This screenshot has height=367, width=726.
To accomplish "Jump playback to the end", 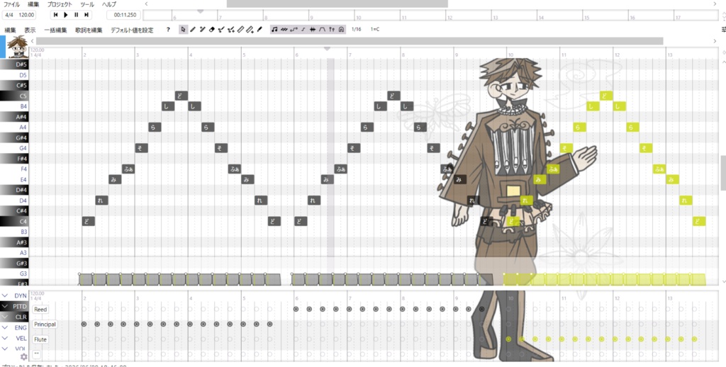I will point(86,15).
